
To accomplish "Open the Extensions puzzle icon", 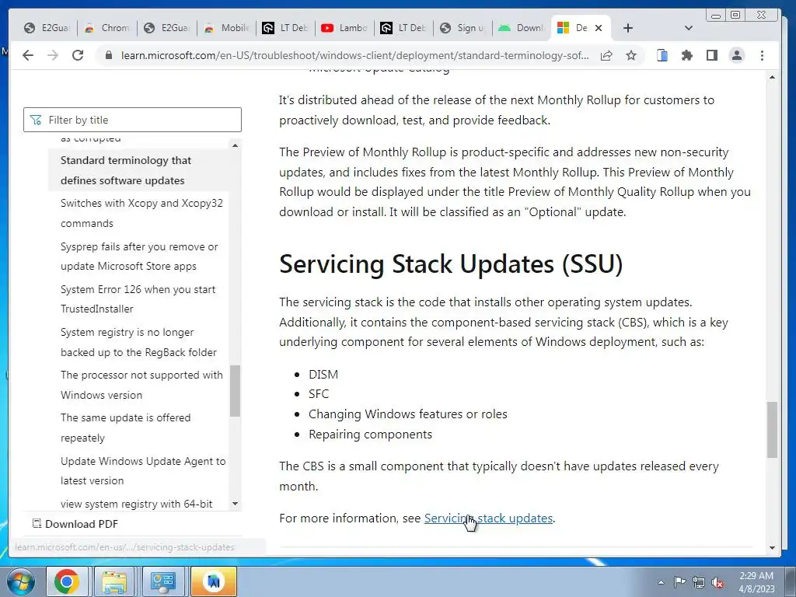I will (687, 55).
